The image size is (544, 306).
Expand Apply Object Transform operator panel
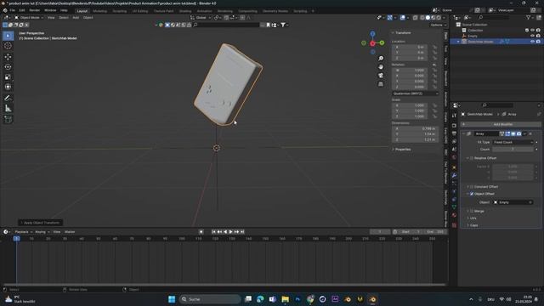41,223
